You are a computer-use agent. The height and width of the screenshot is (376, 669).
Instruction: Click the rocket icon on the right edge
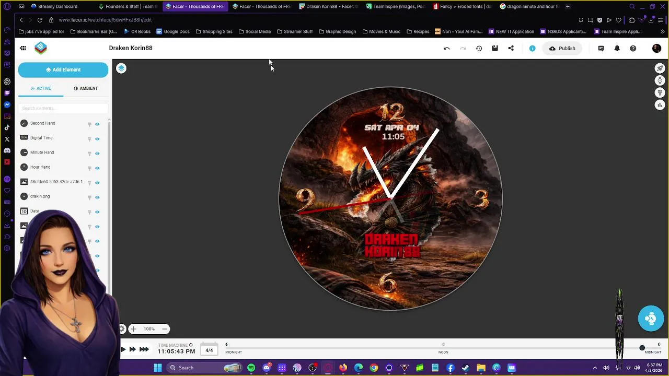(x=660, y=68)
